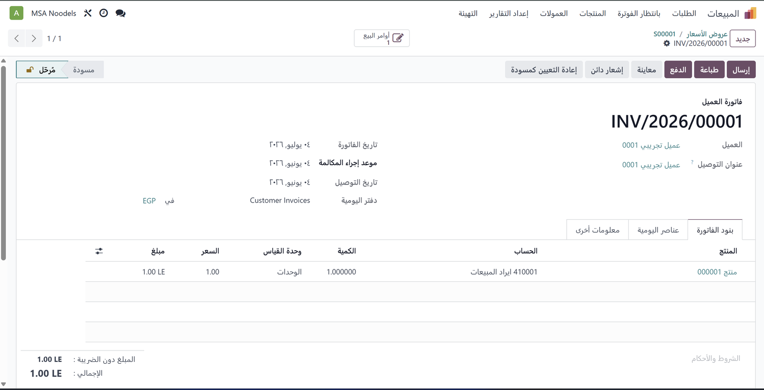Click the unit of measure cell الوحدات
This screenshot has height=390, width=764.
click(x=289, y=272)
